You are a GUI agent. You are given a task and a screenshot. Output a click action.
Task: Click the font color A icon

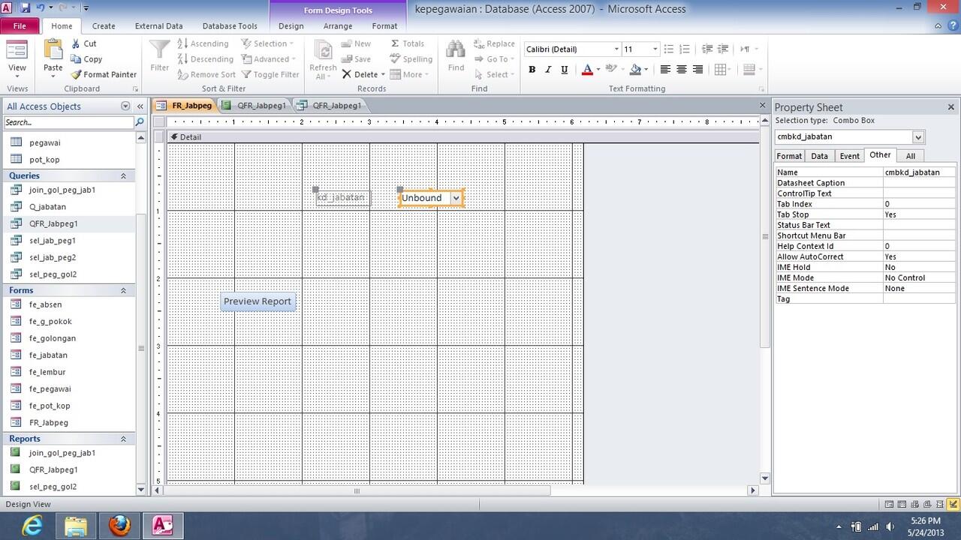tap(587, 70)
